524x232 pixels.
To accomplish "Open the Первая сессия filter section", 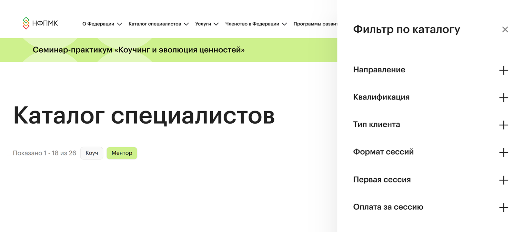I will pos(431,180).
